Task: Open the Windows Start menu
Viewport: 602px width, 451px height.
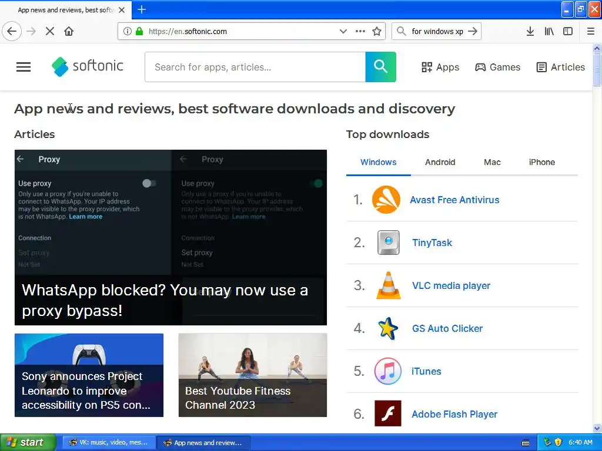Action: pyautogui.click(x=28, y=443)
